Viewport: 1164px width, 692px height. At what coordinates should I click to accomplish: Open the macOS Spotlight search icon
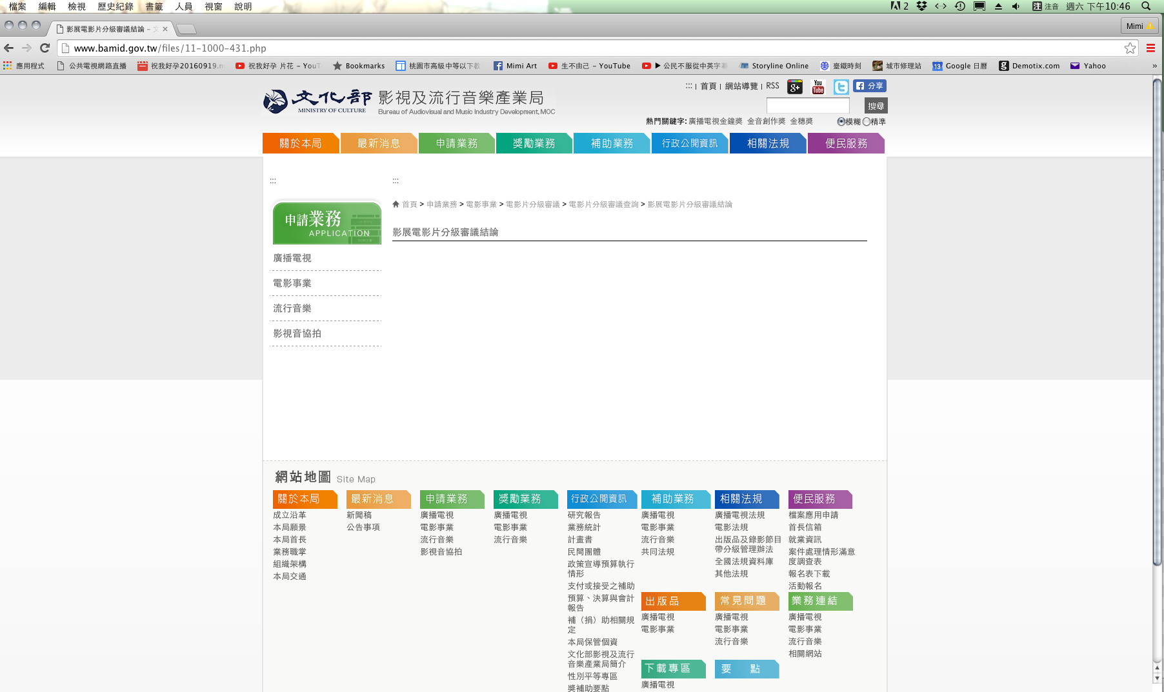click(1146, 6)
